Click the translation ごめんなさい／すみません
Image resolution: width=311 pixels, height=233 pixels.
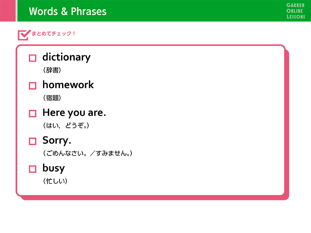88,153
